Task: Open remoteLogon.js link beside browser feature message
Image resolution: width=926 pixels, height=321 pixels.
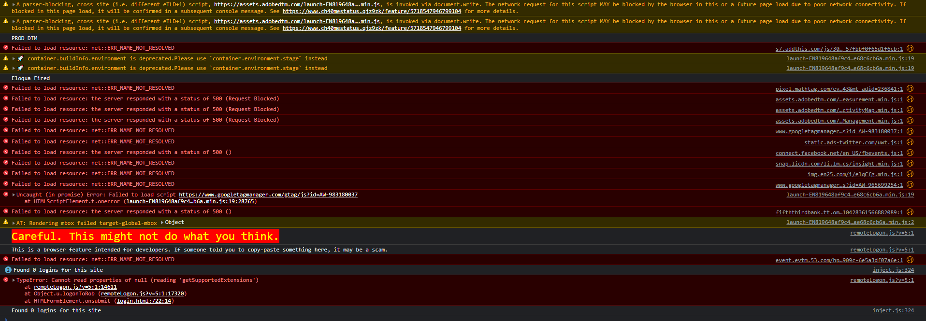Action: click(882, 250)
